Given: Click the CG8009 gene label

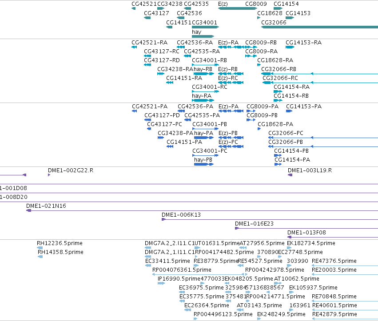Looking at the screenshot, I should pyautogui.click(x=256, y=4).
